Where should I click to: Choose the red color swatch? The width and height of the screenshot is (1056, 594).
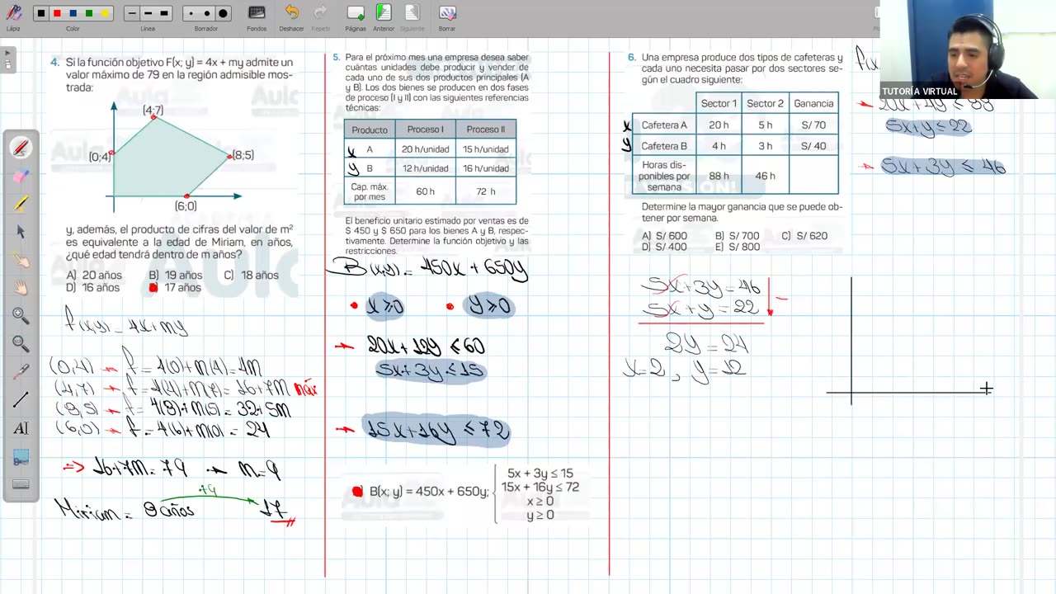57,13
